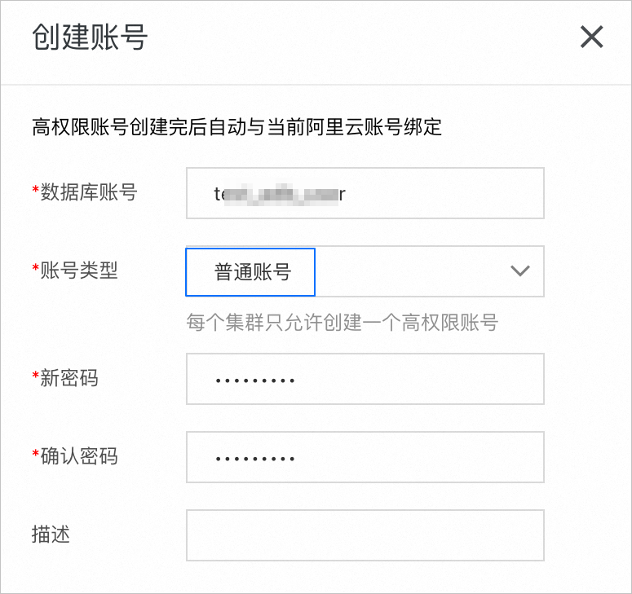The height and width of the screenshot is (594, 632).
Task: Open the 账号类型 combo box
Action: click(424, 272)
